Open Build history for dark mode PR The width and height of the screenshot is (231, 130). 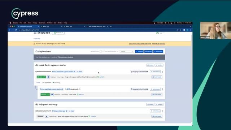point(155,89)
